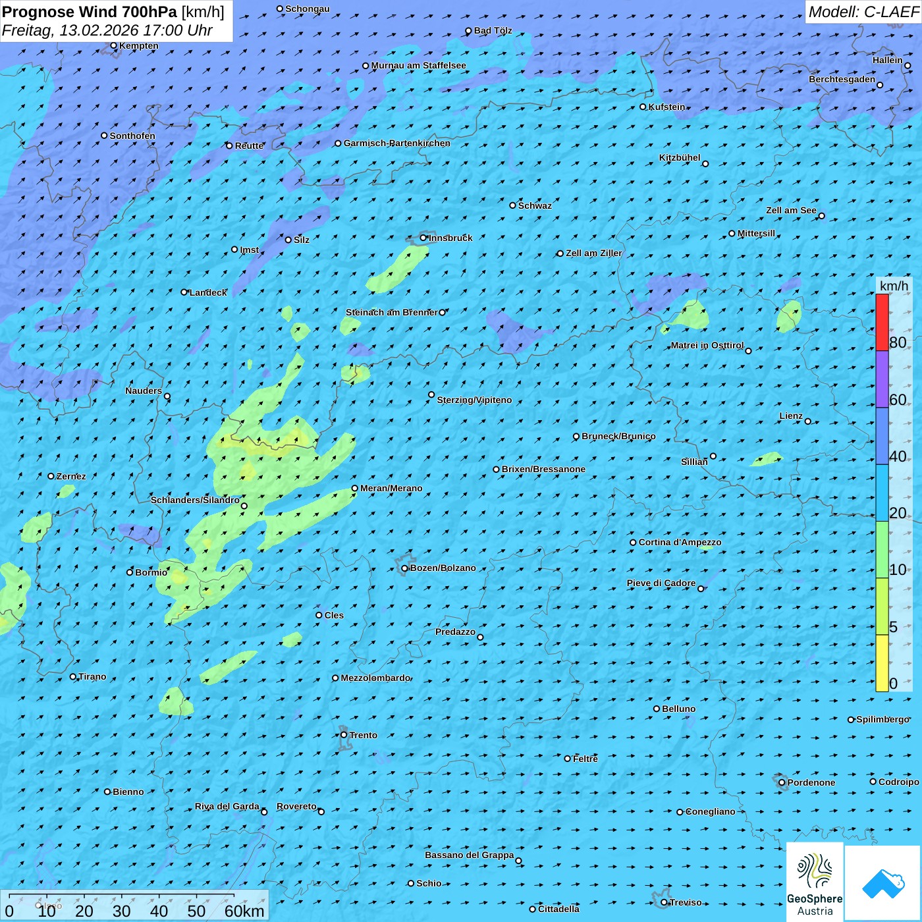Click the 'Pieve di Cadore' label
The width and height of the screenshot is (922, 922).
tap(661, 583)
